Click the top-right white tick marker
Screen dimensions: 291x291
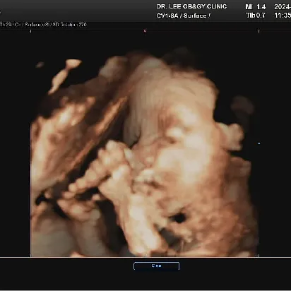[x=259, y=31]
